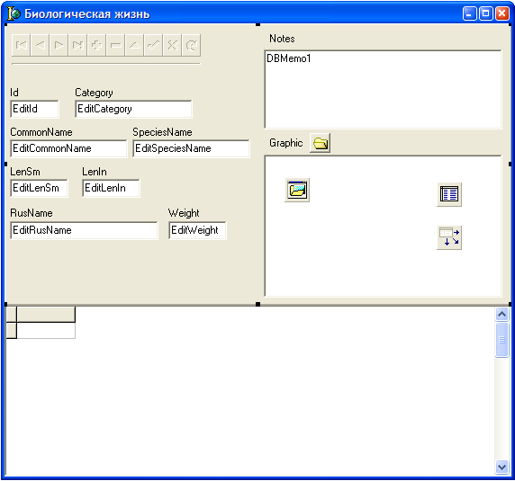This screenshot has width=515, height=481.
Task: Focus the EditLenSm field
Action: point(39,188)
